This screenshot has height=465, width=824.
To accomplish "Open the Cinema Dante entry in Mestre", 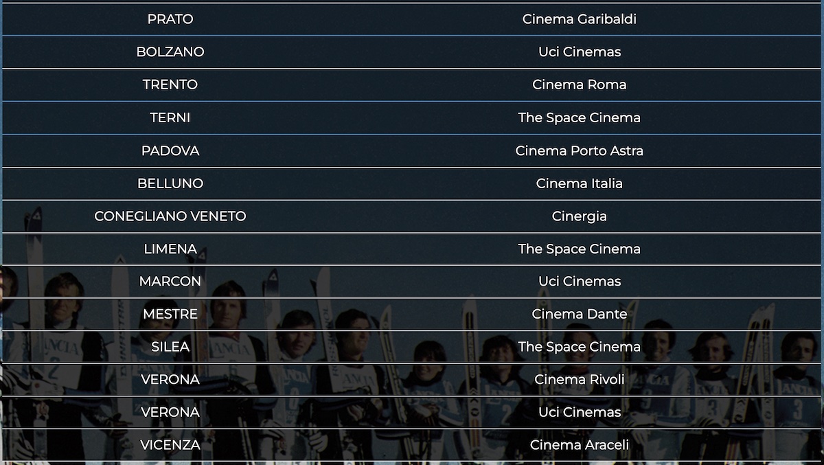I will pos(580,314).
